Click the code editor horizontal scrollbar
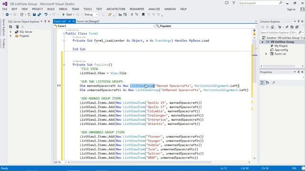The image size is (305, 171). (x=159, y=162)
